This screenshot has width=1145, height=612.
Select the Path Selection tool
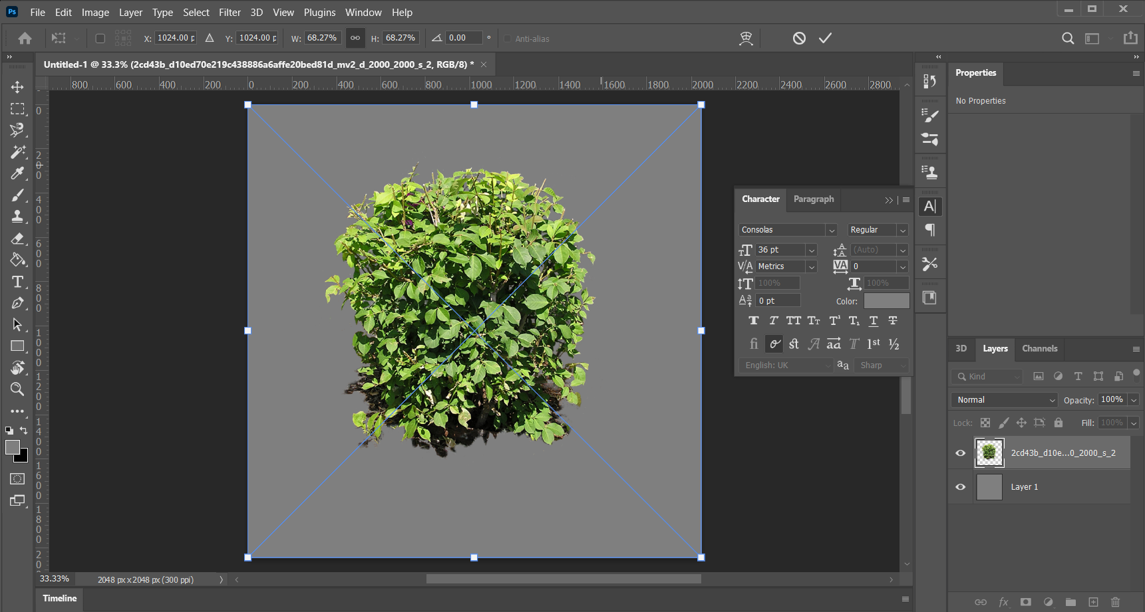17,325
